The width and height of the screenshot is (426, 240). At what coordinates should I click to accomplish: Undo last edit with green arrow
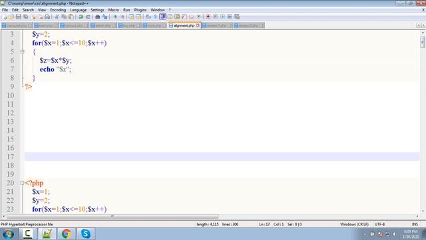pos(81,17)
